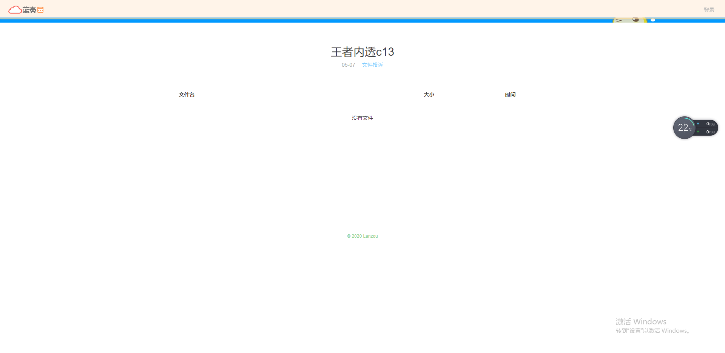
Task: Click the blue upload speed arrow
Action: pos(698,124)
